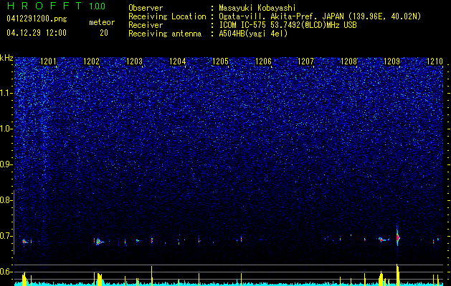Click the 'Receiving Location' label
Viewport: 451px width, 286px height.
(x=167, y=16)
